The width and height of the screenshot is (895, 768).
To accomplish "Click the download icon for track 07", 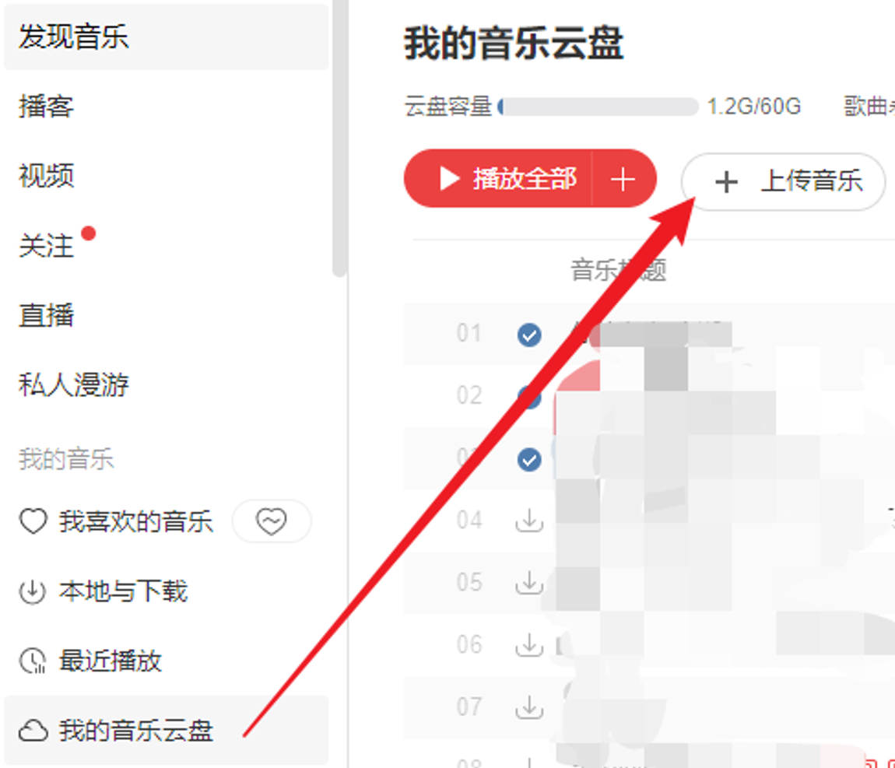I will coord(529,707).
